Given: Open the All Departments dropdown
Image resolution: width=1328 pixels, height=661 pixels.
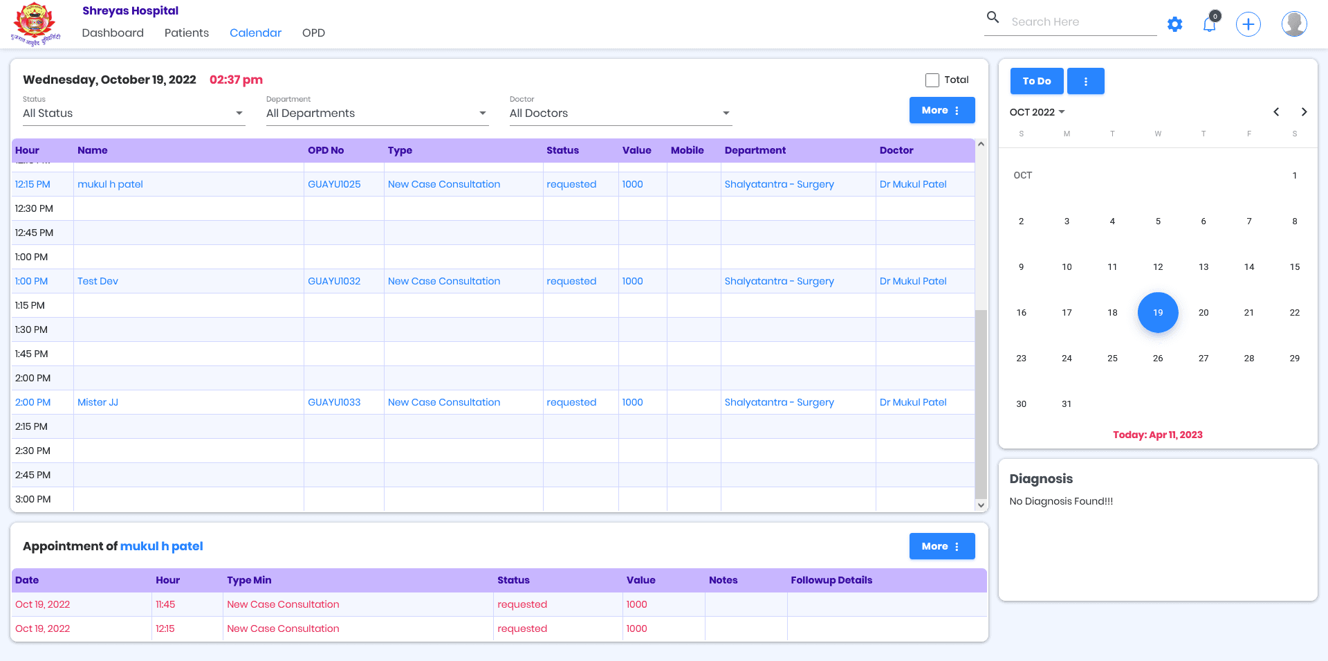Looking at the screenshot, I should [x=377, y=114].
